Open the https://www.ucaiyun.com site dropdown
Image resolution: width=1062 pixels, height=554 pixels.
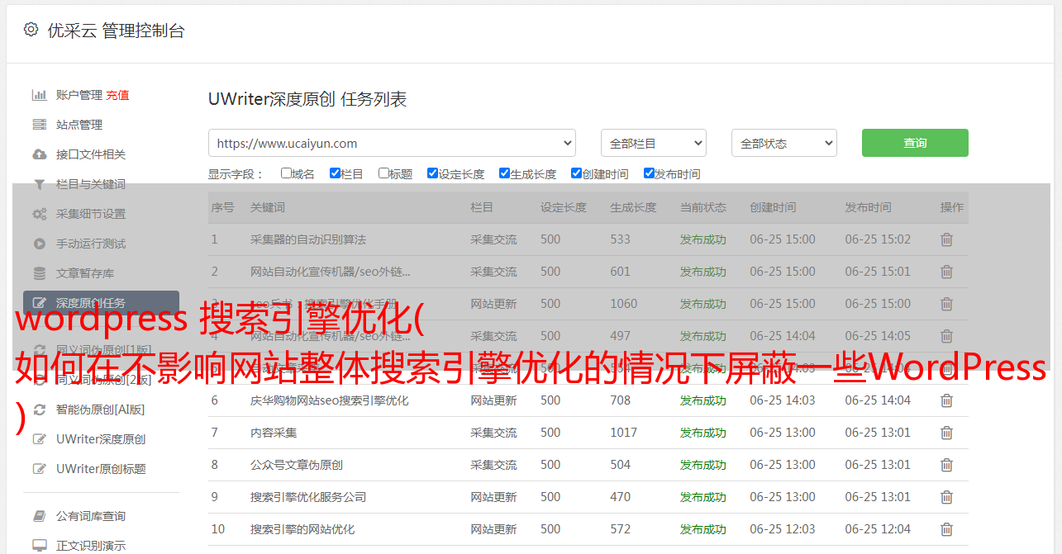point(392,143)
